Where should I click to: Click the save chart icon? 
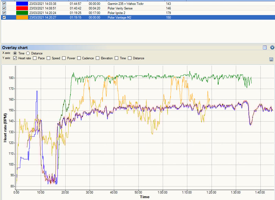[x=271, y=59]
